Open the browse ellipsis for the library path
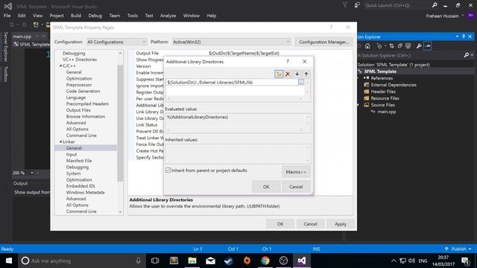 (301, 83)
